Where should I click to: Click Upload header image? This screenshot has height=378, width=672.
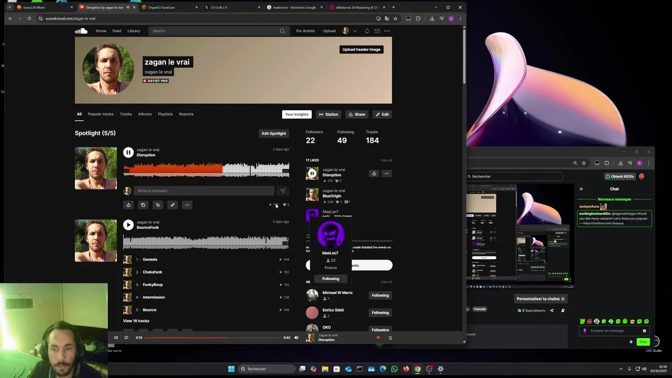coord(361,49)
